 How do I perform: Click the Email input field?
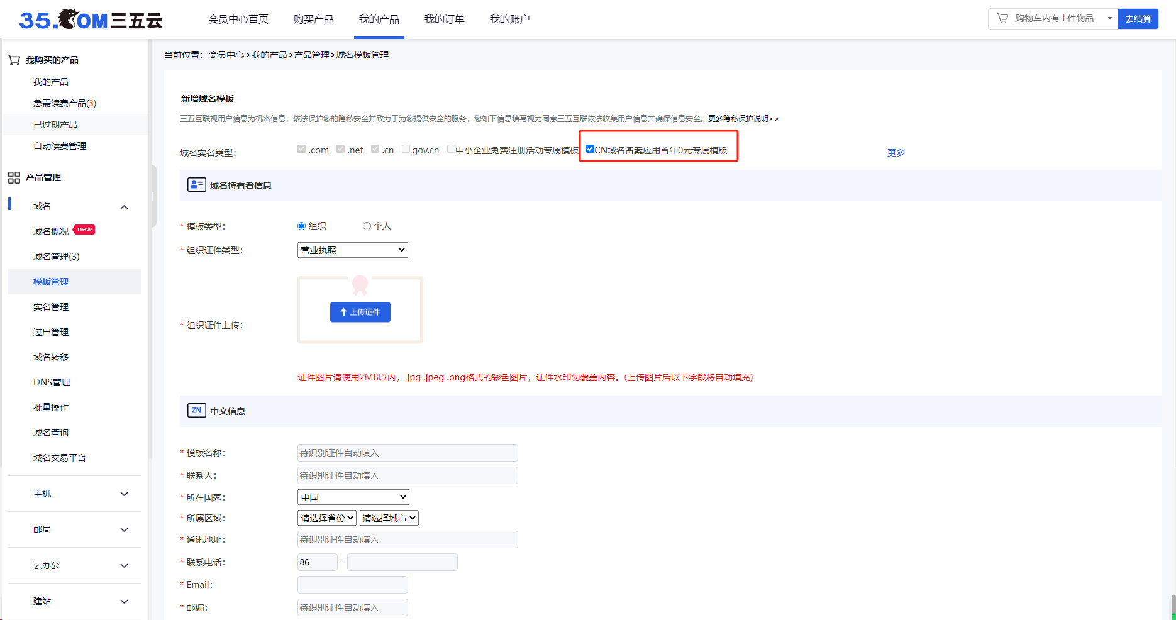coord(353,585)
